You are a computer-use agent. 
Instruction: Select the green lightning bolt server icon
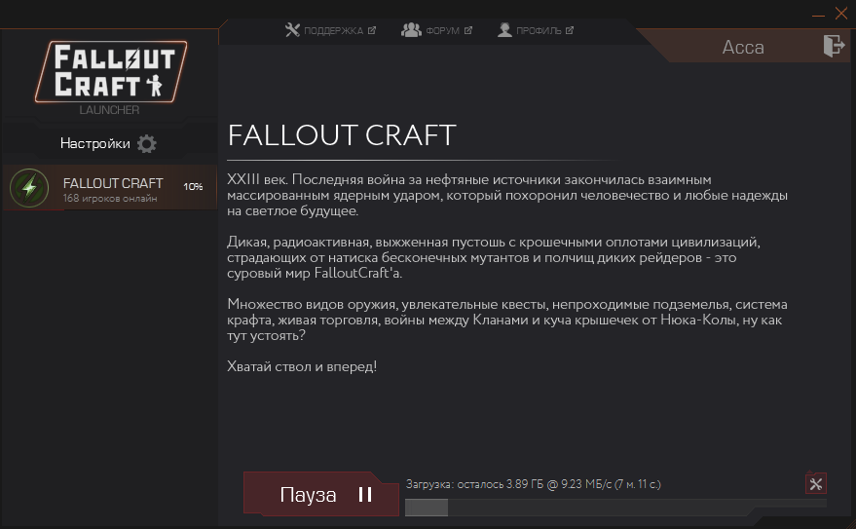[29, 188]
